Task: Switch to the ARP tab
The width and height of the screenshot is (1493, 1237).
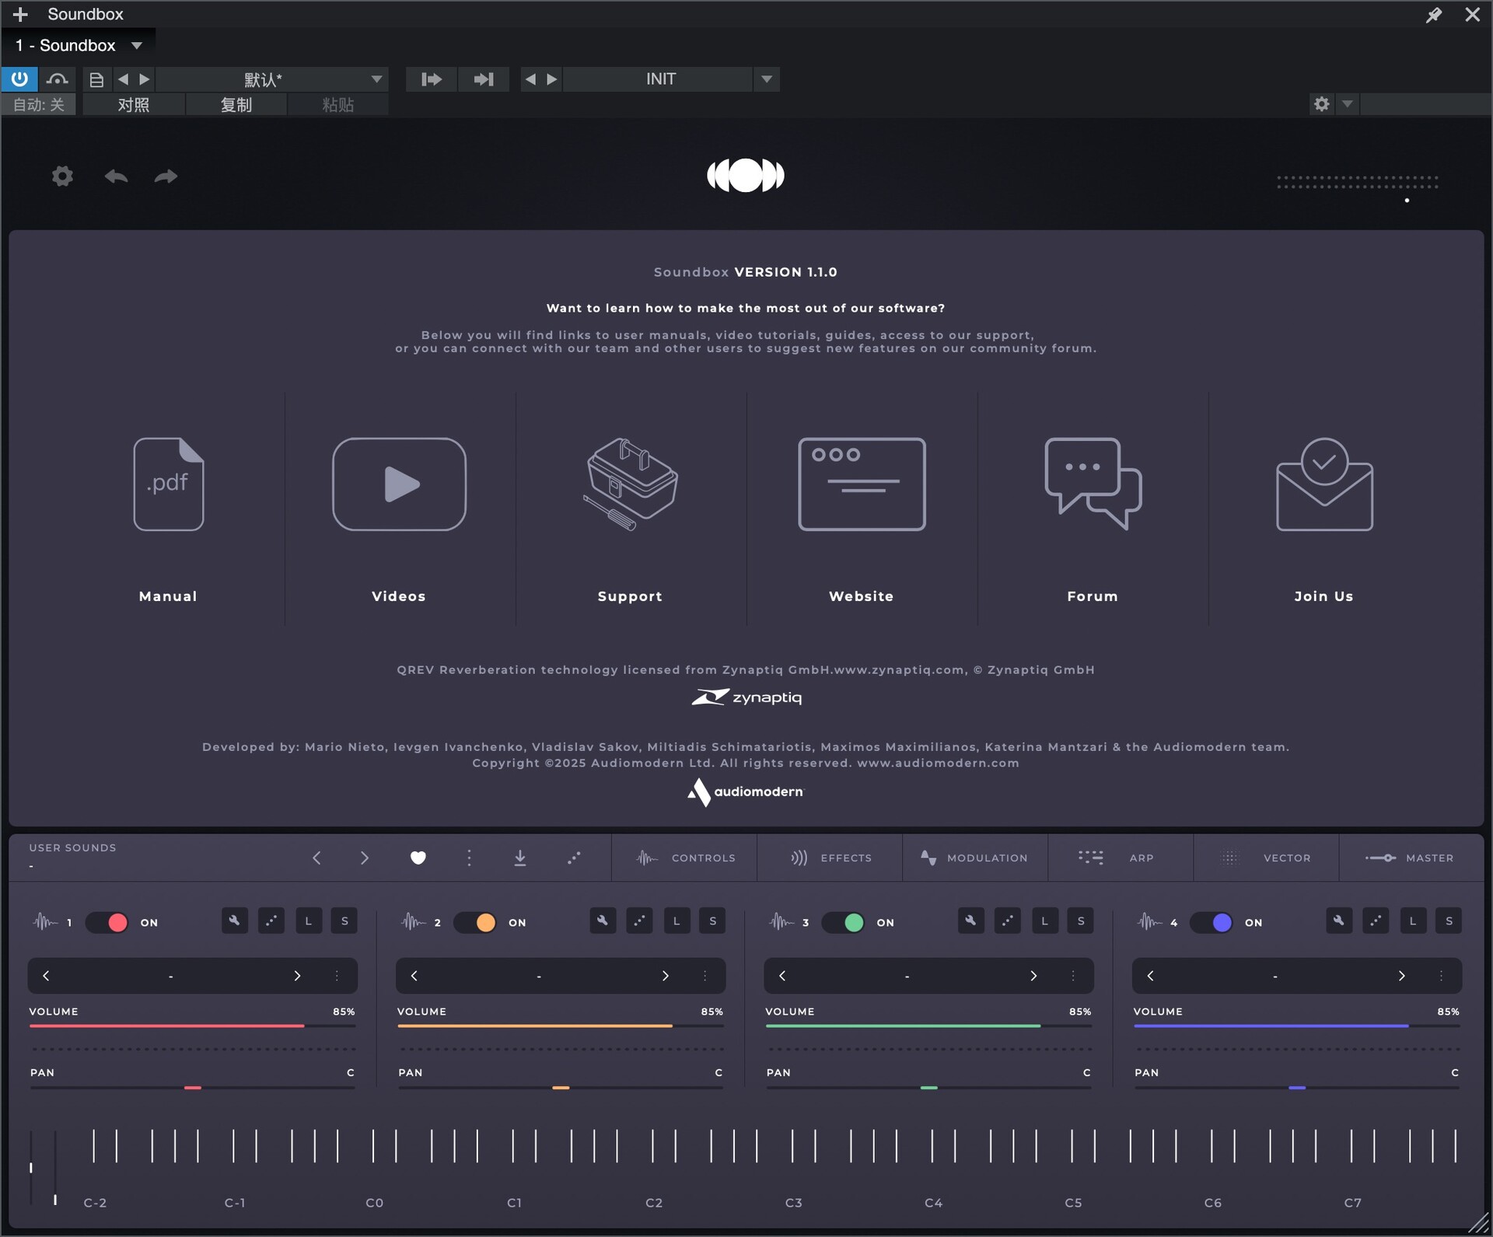Action: pyautogui.click(x=1121, y=858)
